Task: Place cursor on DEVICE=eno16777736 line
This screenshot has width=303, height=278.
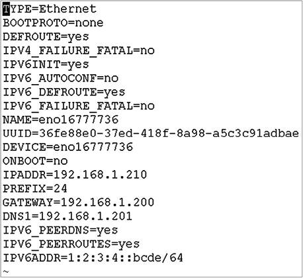Action: 67,148
